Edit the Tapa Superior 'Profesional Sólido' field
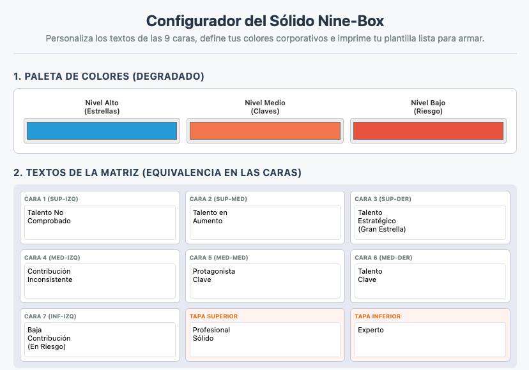529x370 pixels. point(265,339)
